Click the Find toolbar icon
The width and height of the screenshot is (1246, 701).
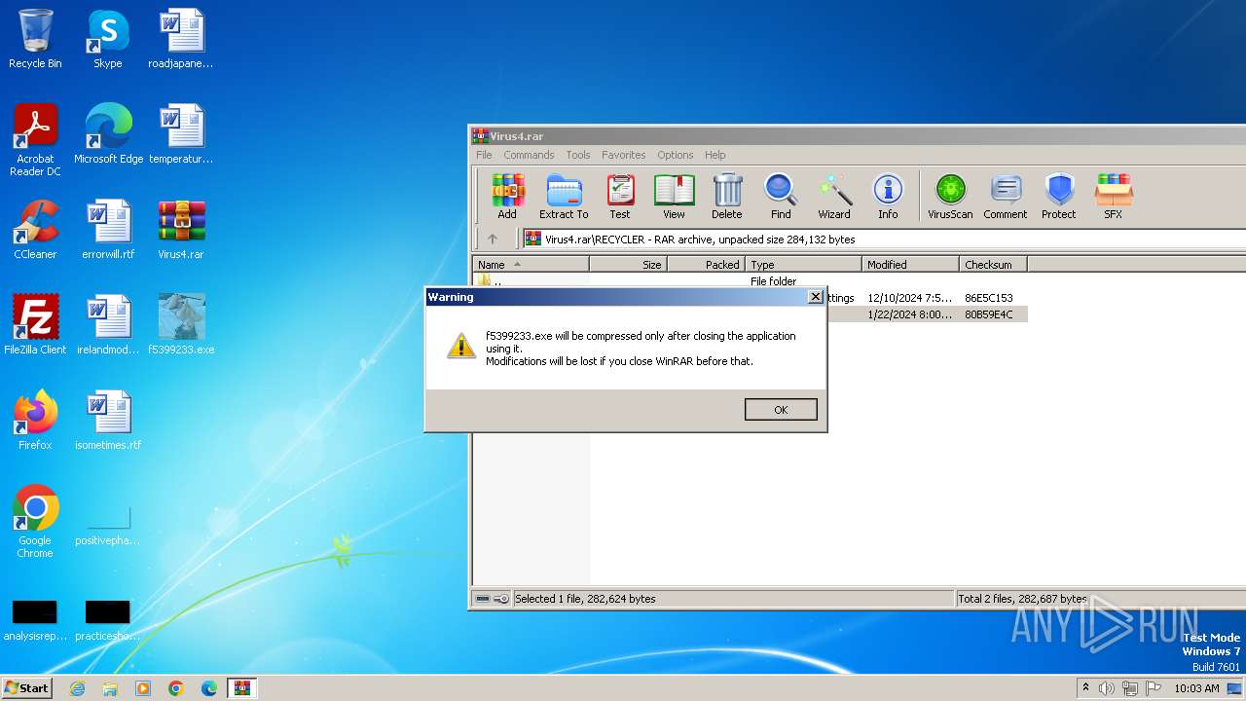click(x=781, y=197)
